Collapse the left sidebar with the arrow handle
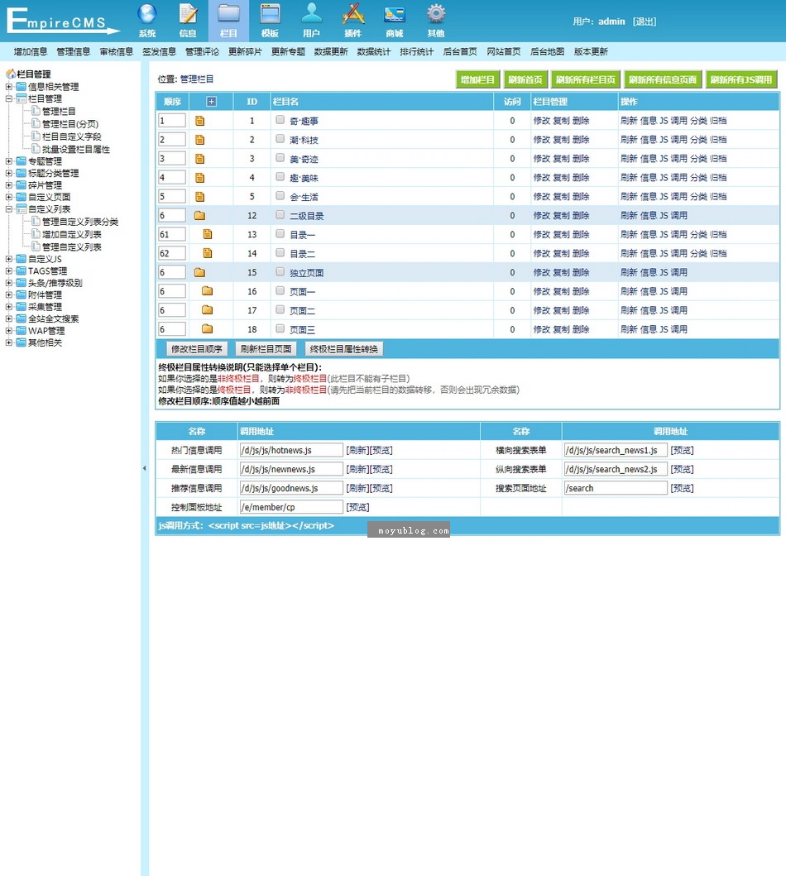The image size is (786, 876). pos(144,468)
